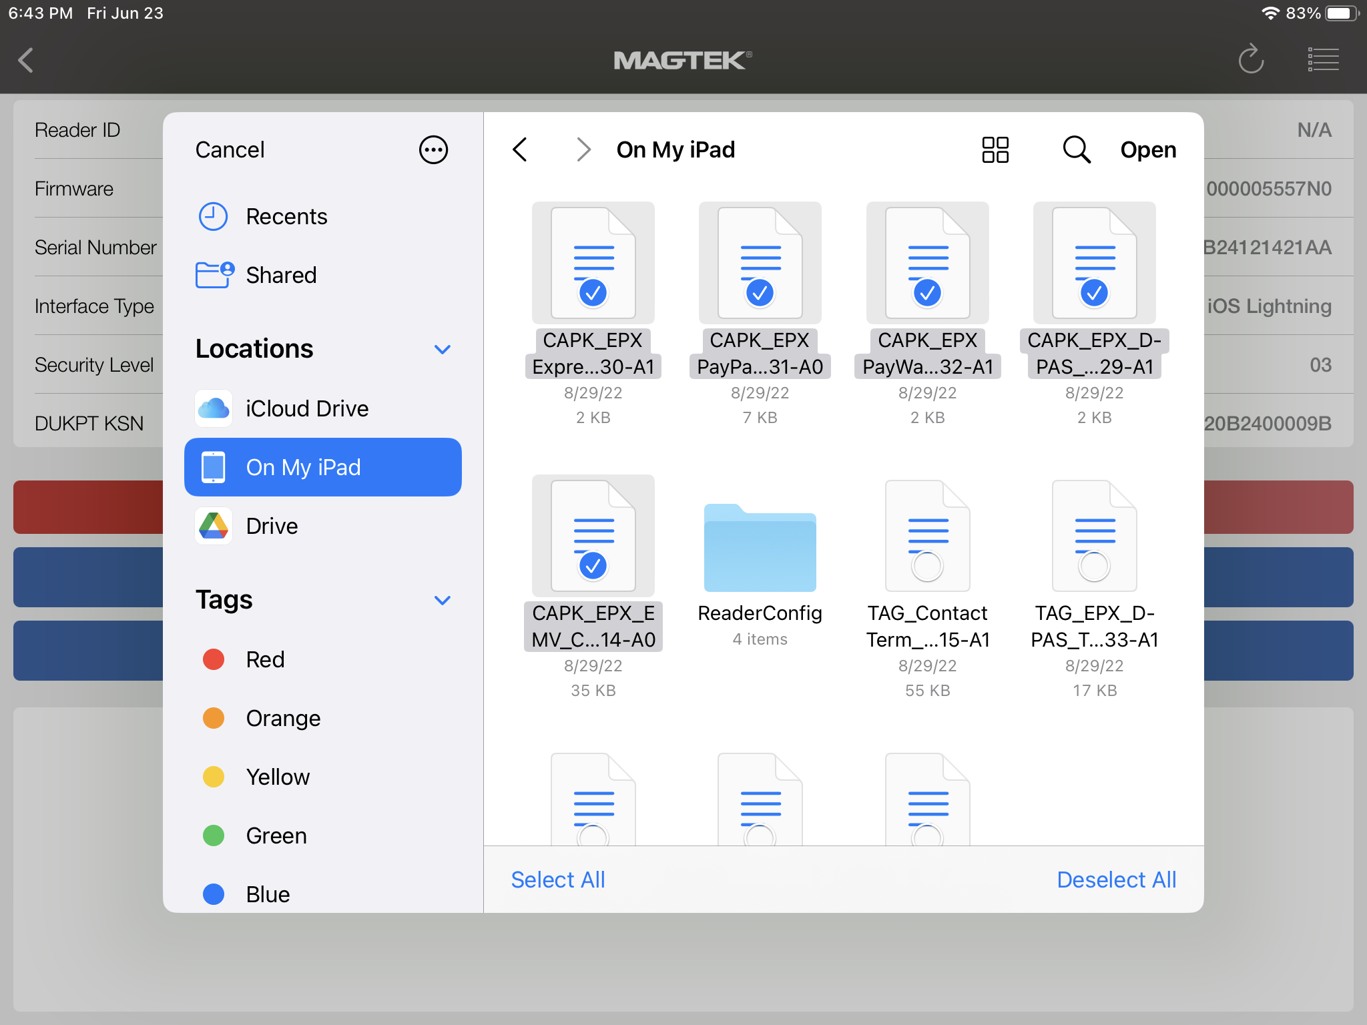Go forward in the file browser
1367x1025 pixels.
583,149
